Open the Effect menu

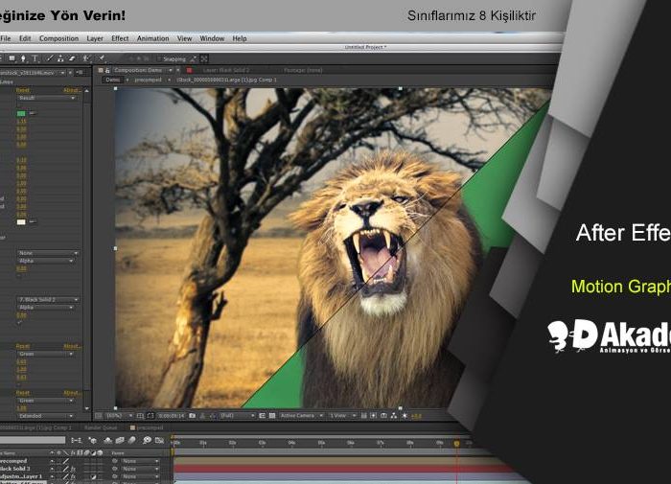coord(120,38)
